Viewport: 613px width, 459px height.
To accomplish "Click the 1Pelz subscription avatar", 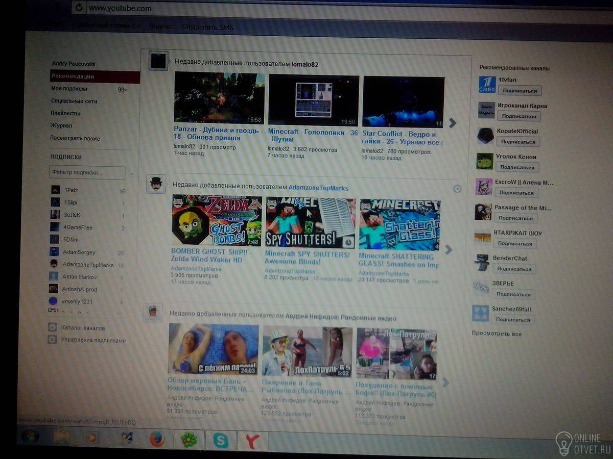I will click(x=55, y=190).
